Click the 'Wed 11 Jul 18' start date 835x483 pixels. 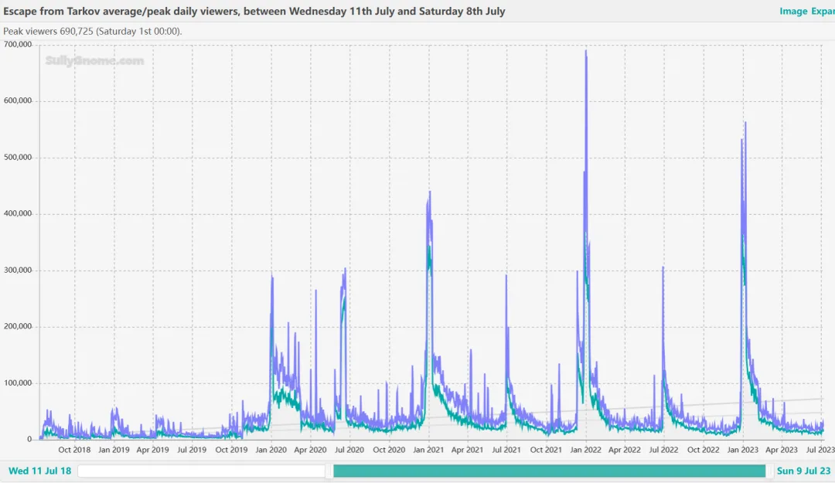click(x=39, y=471)
